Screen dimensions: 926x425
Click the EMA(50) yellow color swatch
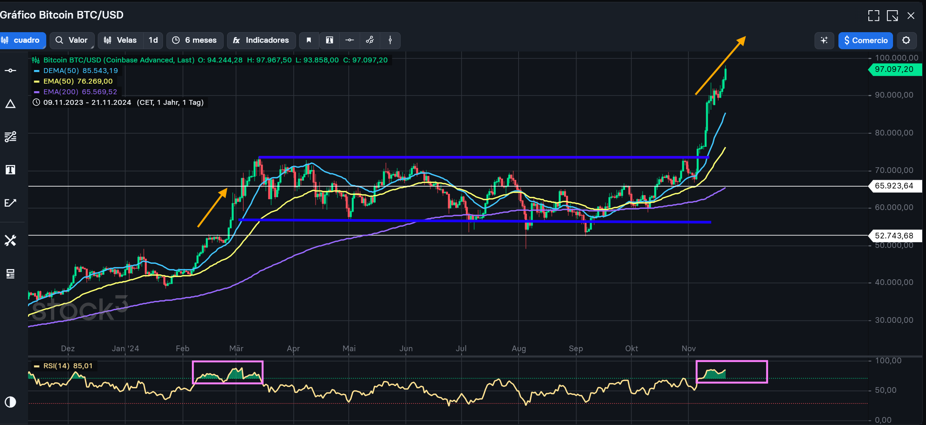(x=37, y=81)
